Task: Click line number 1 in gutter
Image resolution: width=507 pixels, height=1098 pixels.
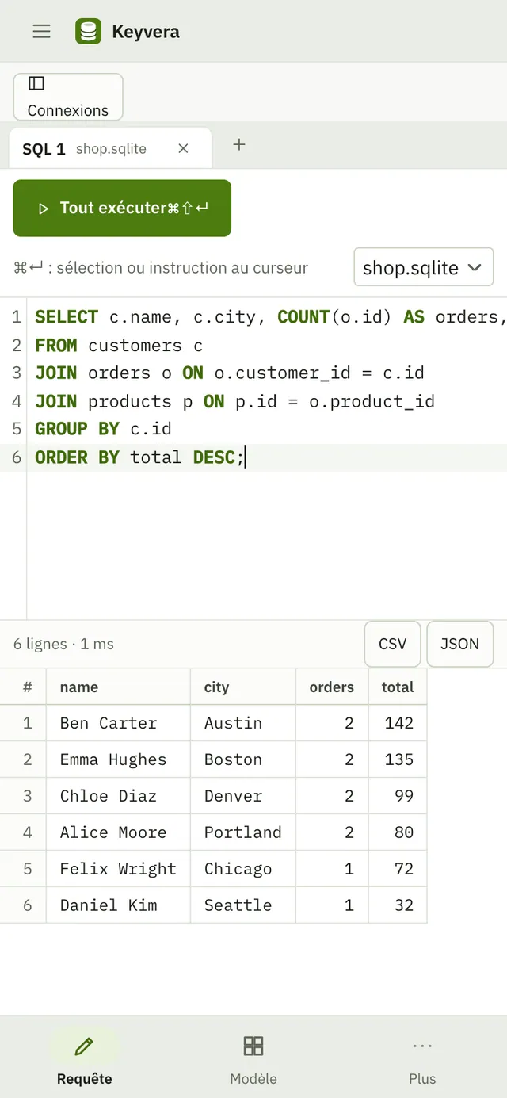Action: [16, 317]
